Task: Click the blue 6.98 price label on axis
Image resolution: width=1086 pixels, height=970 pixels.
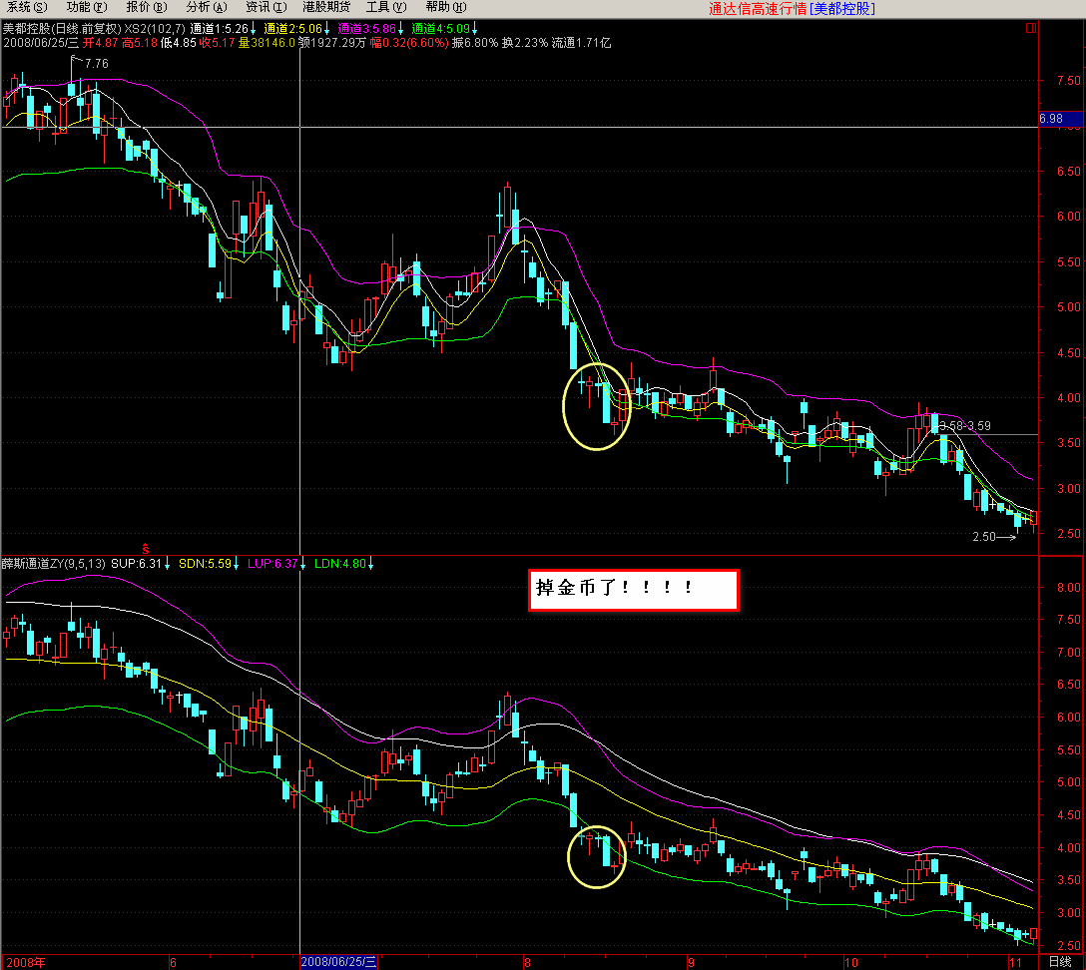Action: (1061, 118)
